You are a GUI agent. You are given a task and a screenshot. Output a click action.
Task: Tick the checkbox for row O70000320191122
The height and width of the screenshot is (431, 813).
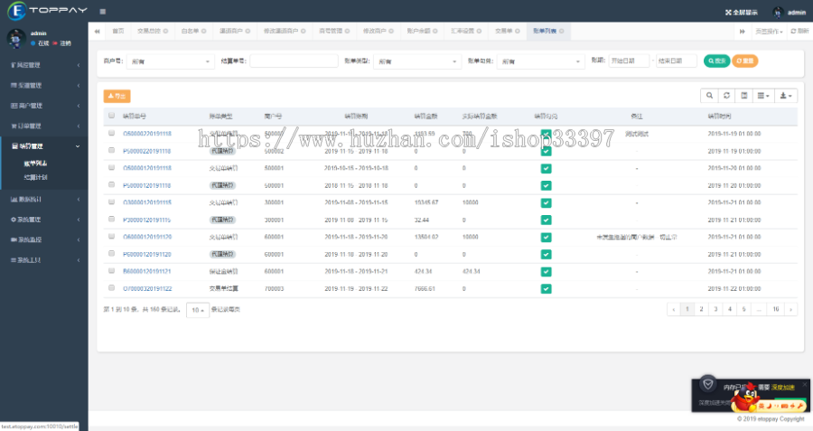coord(111,288)
